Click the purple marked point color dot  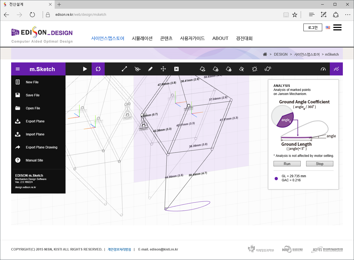[x=276, y=178]
